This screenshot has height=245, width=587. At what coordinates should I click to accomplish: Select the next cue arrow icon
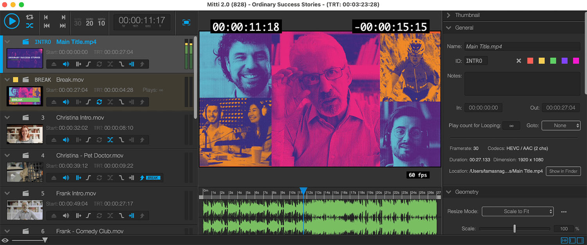(63, 17)
